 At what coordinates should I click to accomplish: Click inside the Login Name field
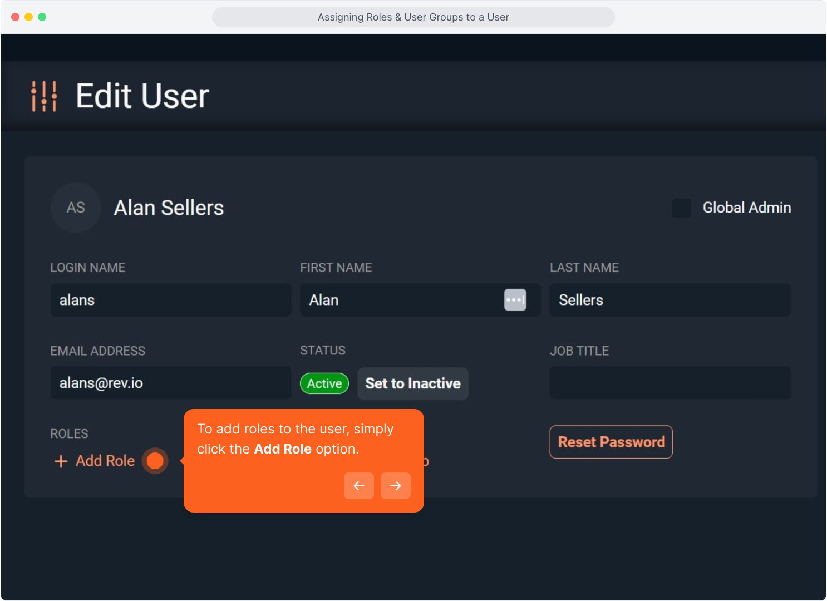click(x=170, y=300)
